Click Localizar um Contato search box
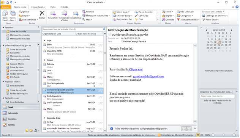The image size is (240, 138). point(213,12)
